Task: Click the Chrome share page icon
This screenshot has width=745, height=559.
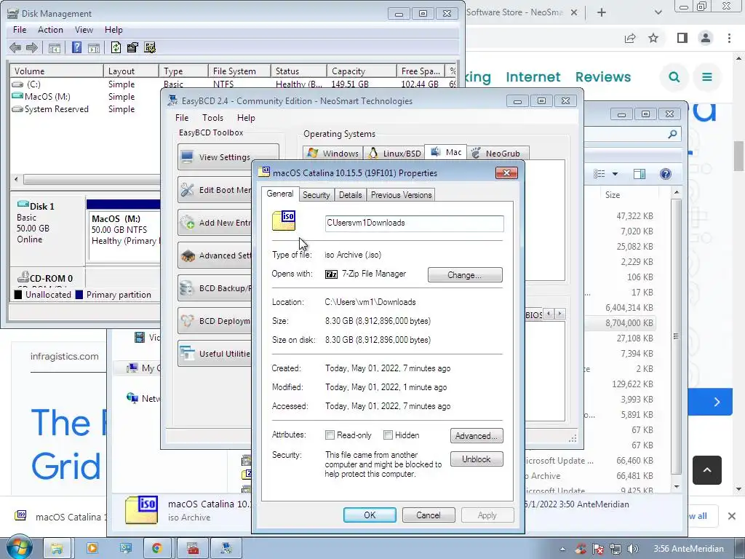Action: point(630,38)
